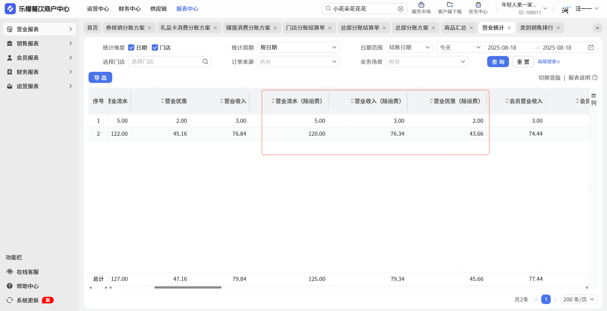Expand the 年轻人第一家 store switcher

(x=545, y=9)
